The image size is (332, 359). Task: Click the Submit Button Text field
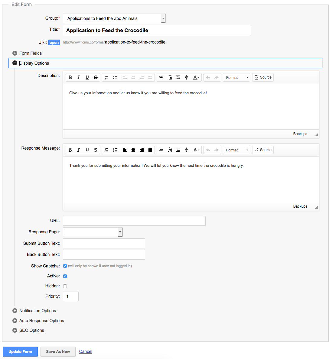click(104, 244)
